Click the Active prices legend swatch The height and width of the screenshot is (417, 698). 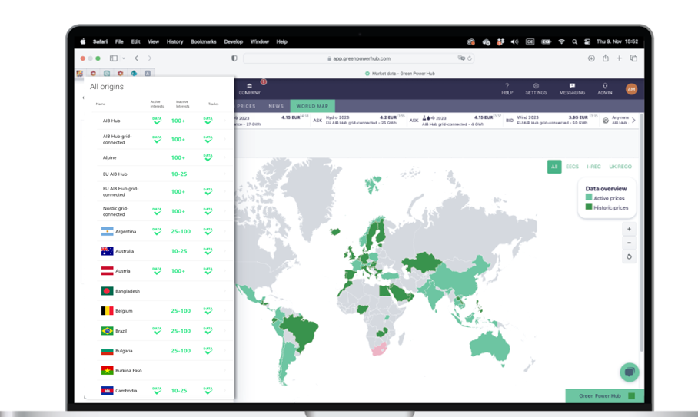pyautogui.click(x=589, y=197)
